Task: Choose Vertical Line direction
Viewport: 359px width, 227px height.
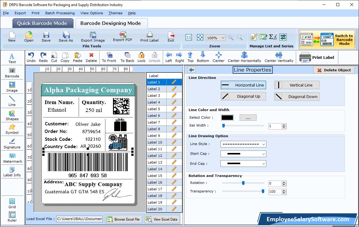Action: click(x=297, y=85)
